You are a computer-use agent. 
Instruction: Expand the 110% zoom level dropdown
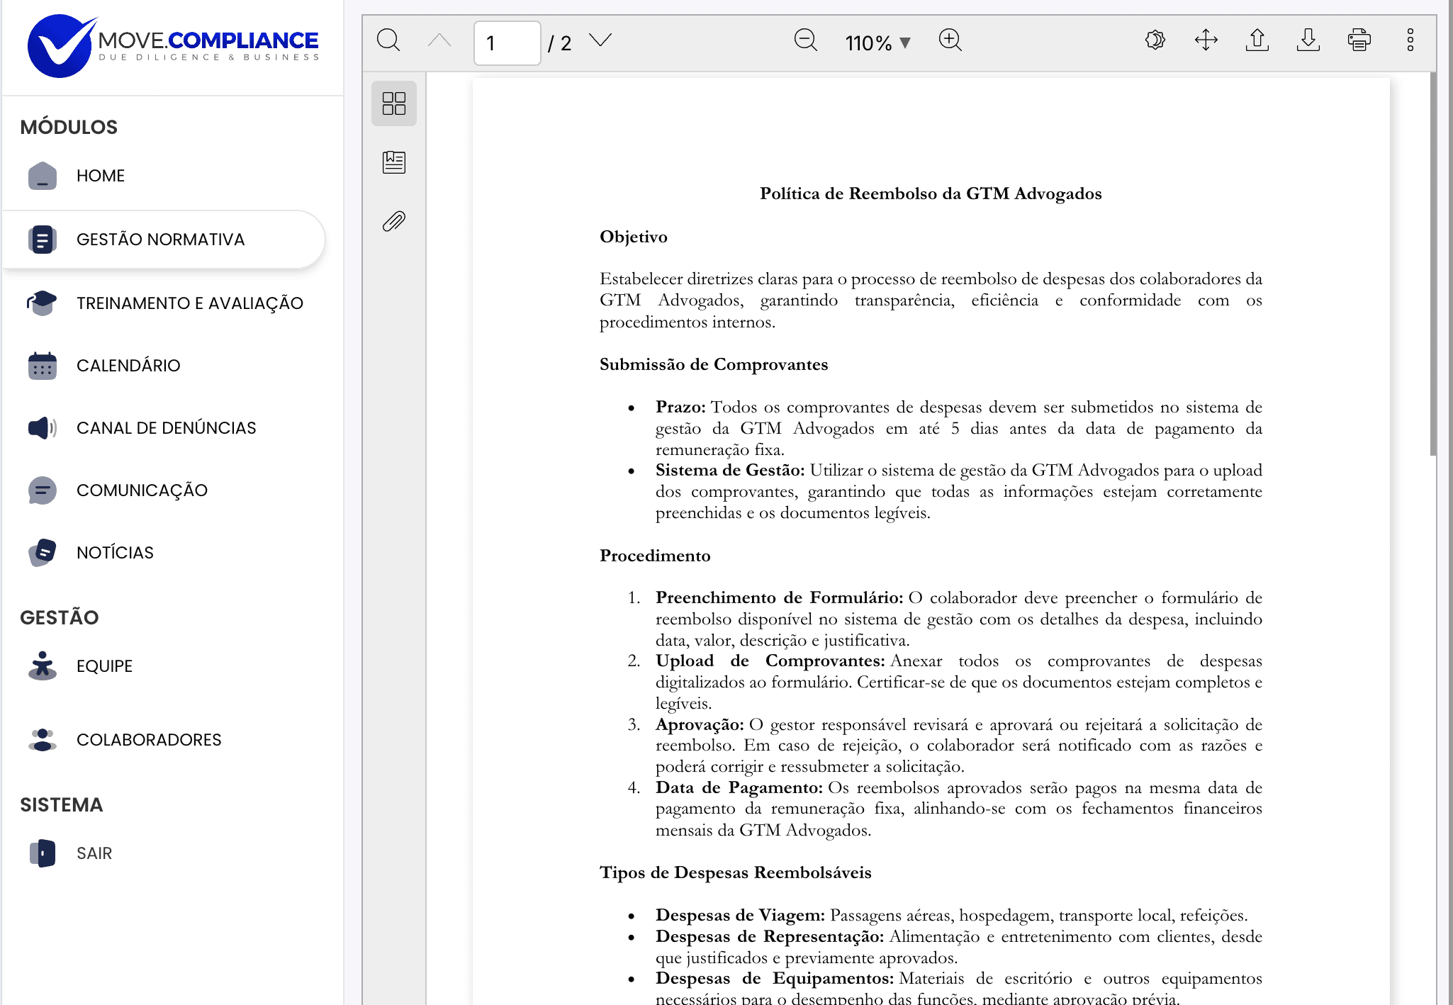pos(877,43)
